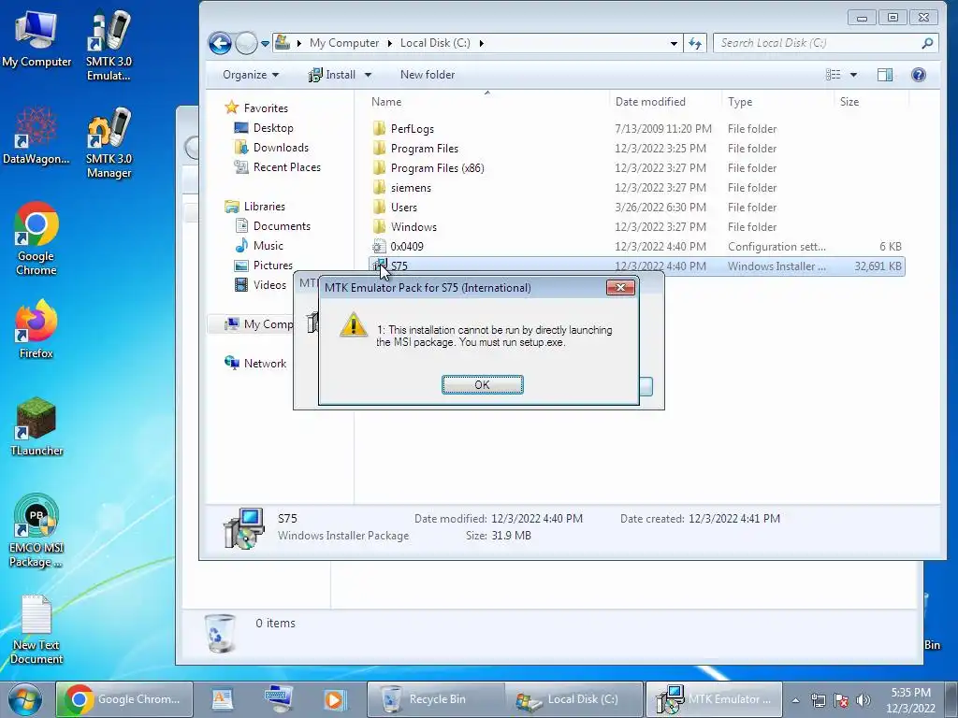This screenshot has width=958, height=718.
Task: Create a New folder from the toolbar
Action: click(427, 75)
